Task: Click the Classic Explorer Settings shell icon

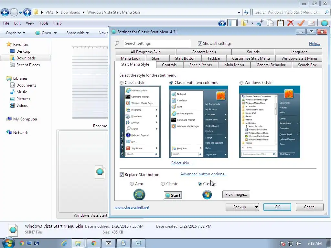Action: click(x=324, y=23)
